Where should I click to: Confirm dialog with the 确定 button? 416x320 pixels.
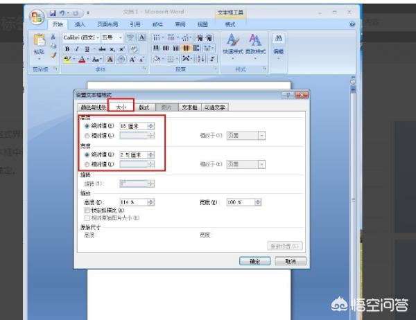(x=255, y=261)
